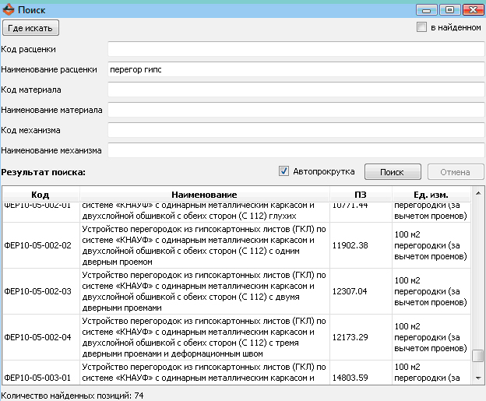Focus the 'Наименование механизма' input field
Viewport: 486px width, 401px height.
[295, 150]
